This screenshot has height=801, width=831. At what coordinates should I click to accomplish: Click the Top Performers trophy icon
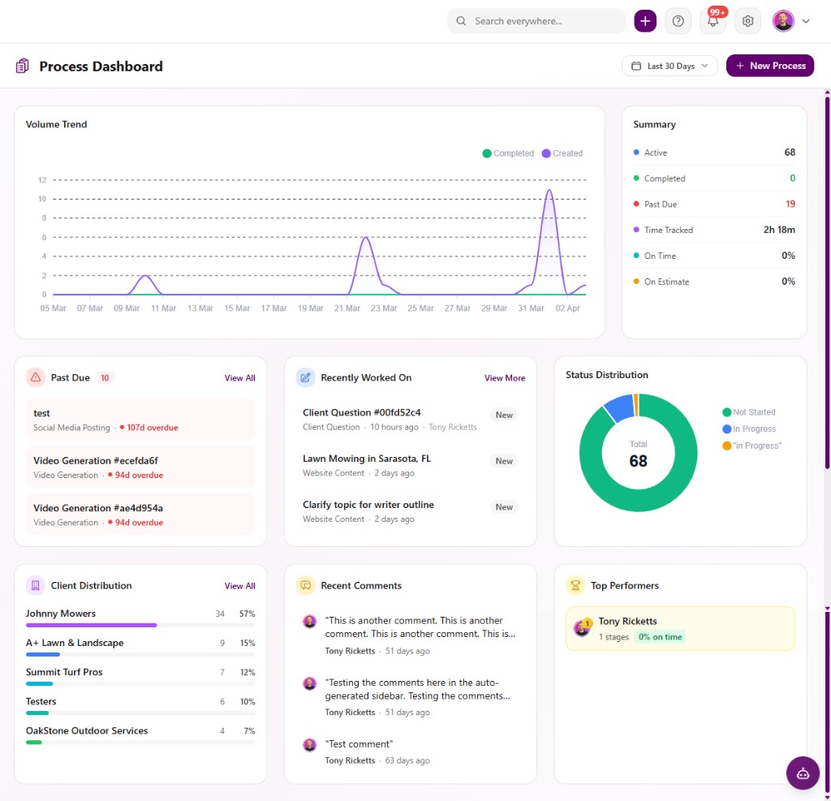point(575,585)
